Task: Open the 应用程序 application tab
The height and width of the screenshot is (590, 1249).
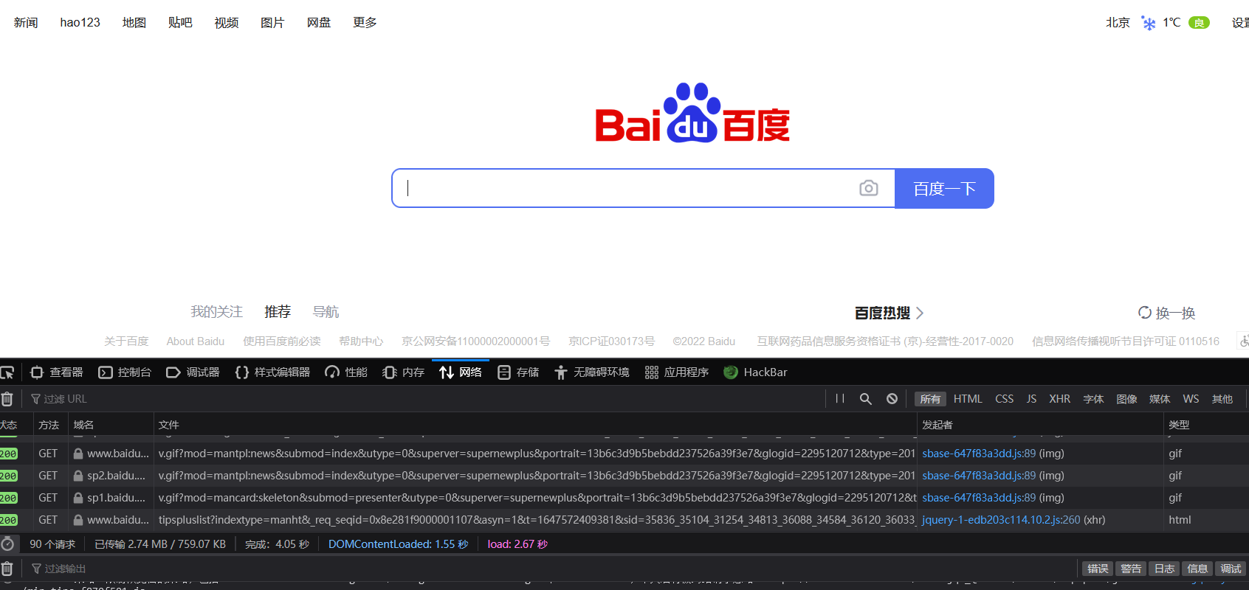Action: 677,372
